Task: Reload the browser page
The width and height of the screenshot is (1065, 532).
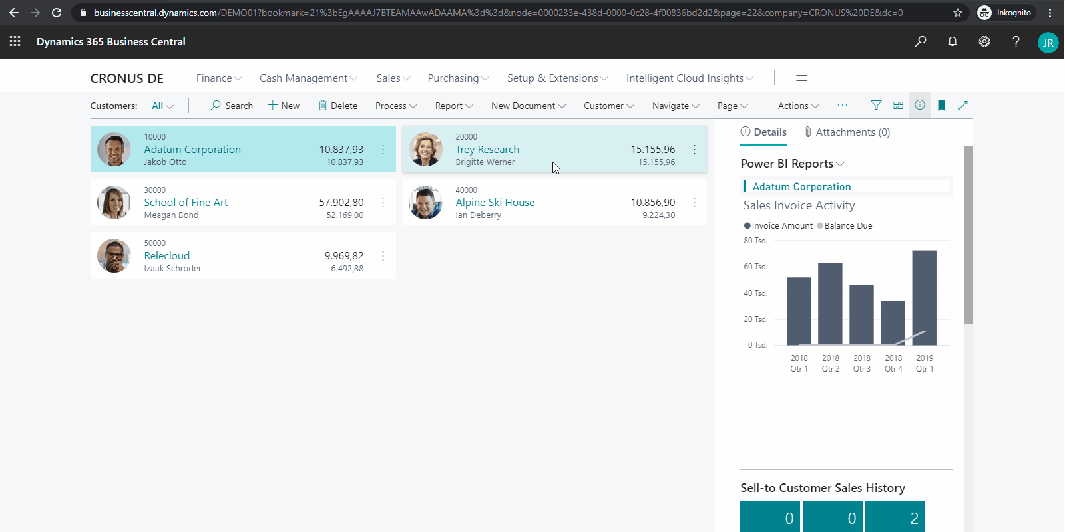Action: [57, 13]
